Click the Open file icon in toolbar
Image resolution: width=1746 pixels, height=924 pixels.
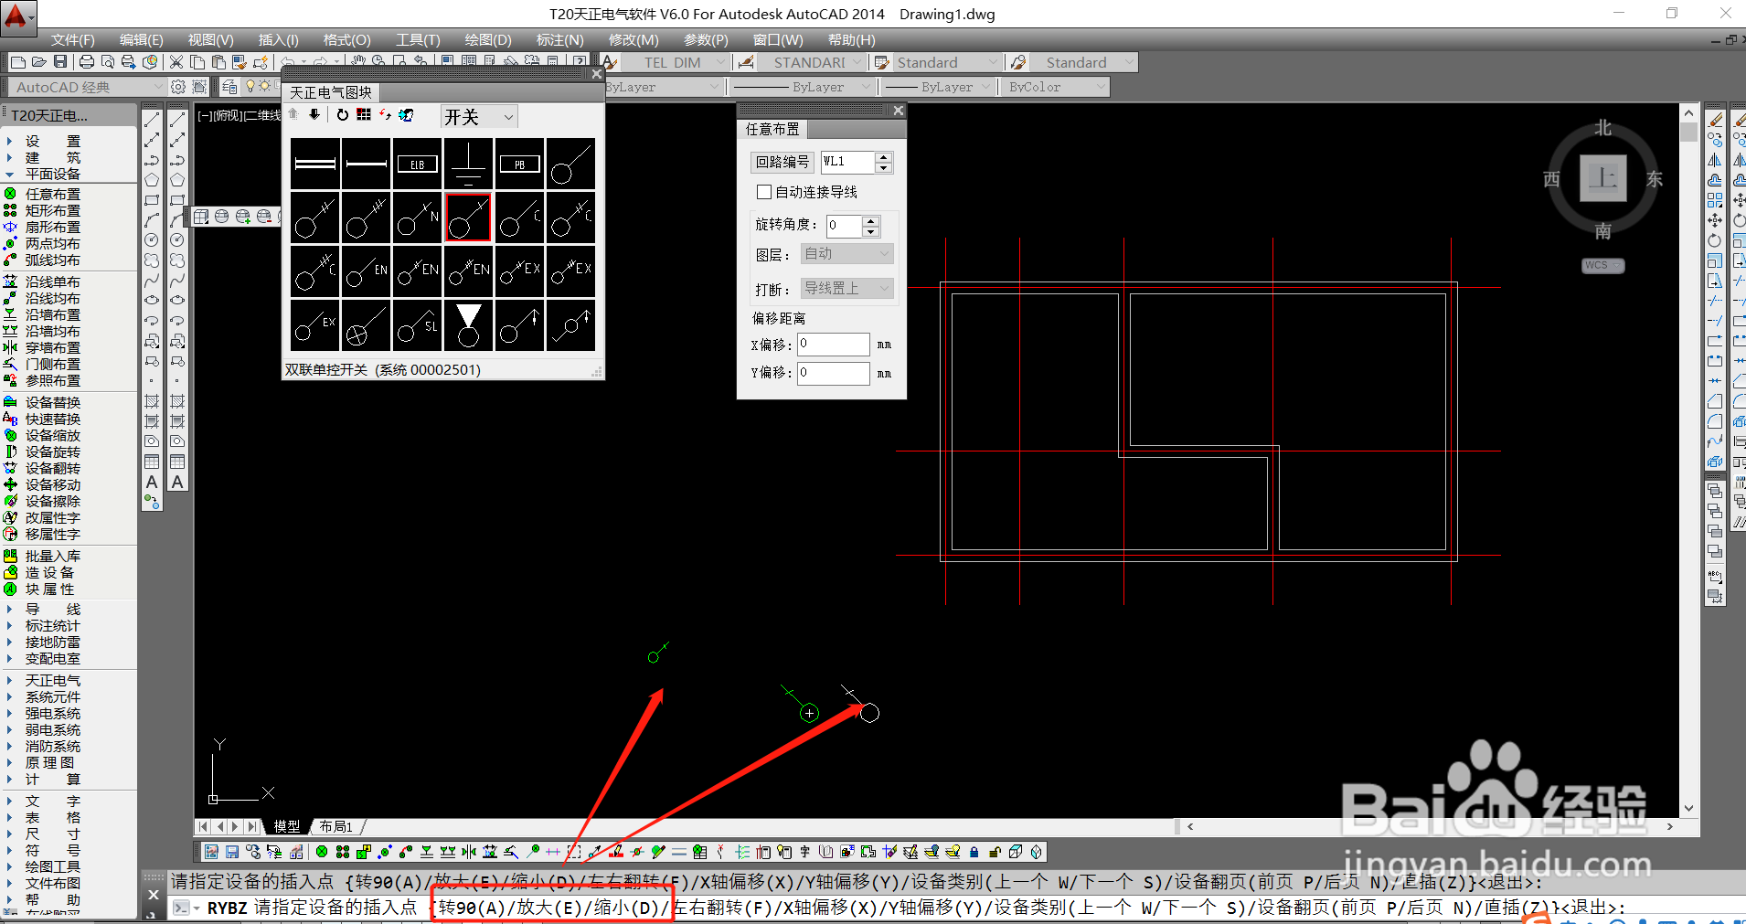tap(38, 62)
